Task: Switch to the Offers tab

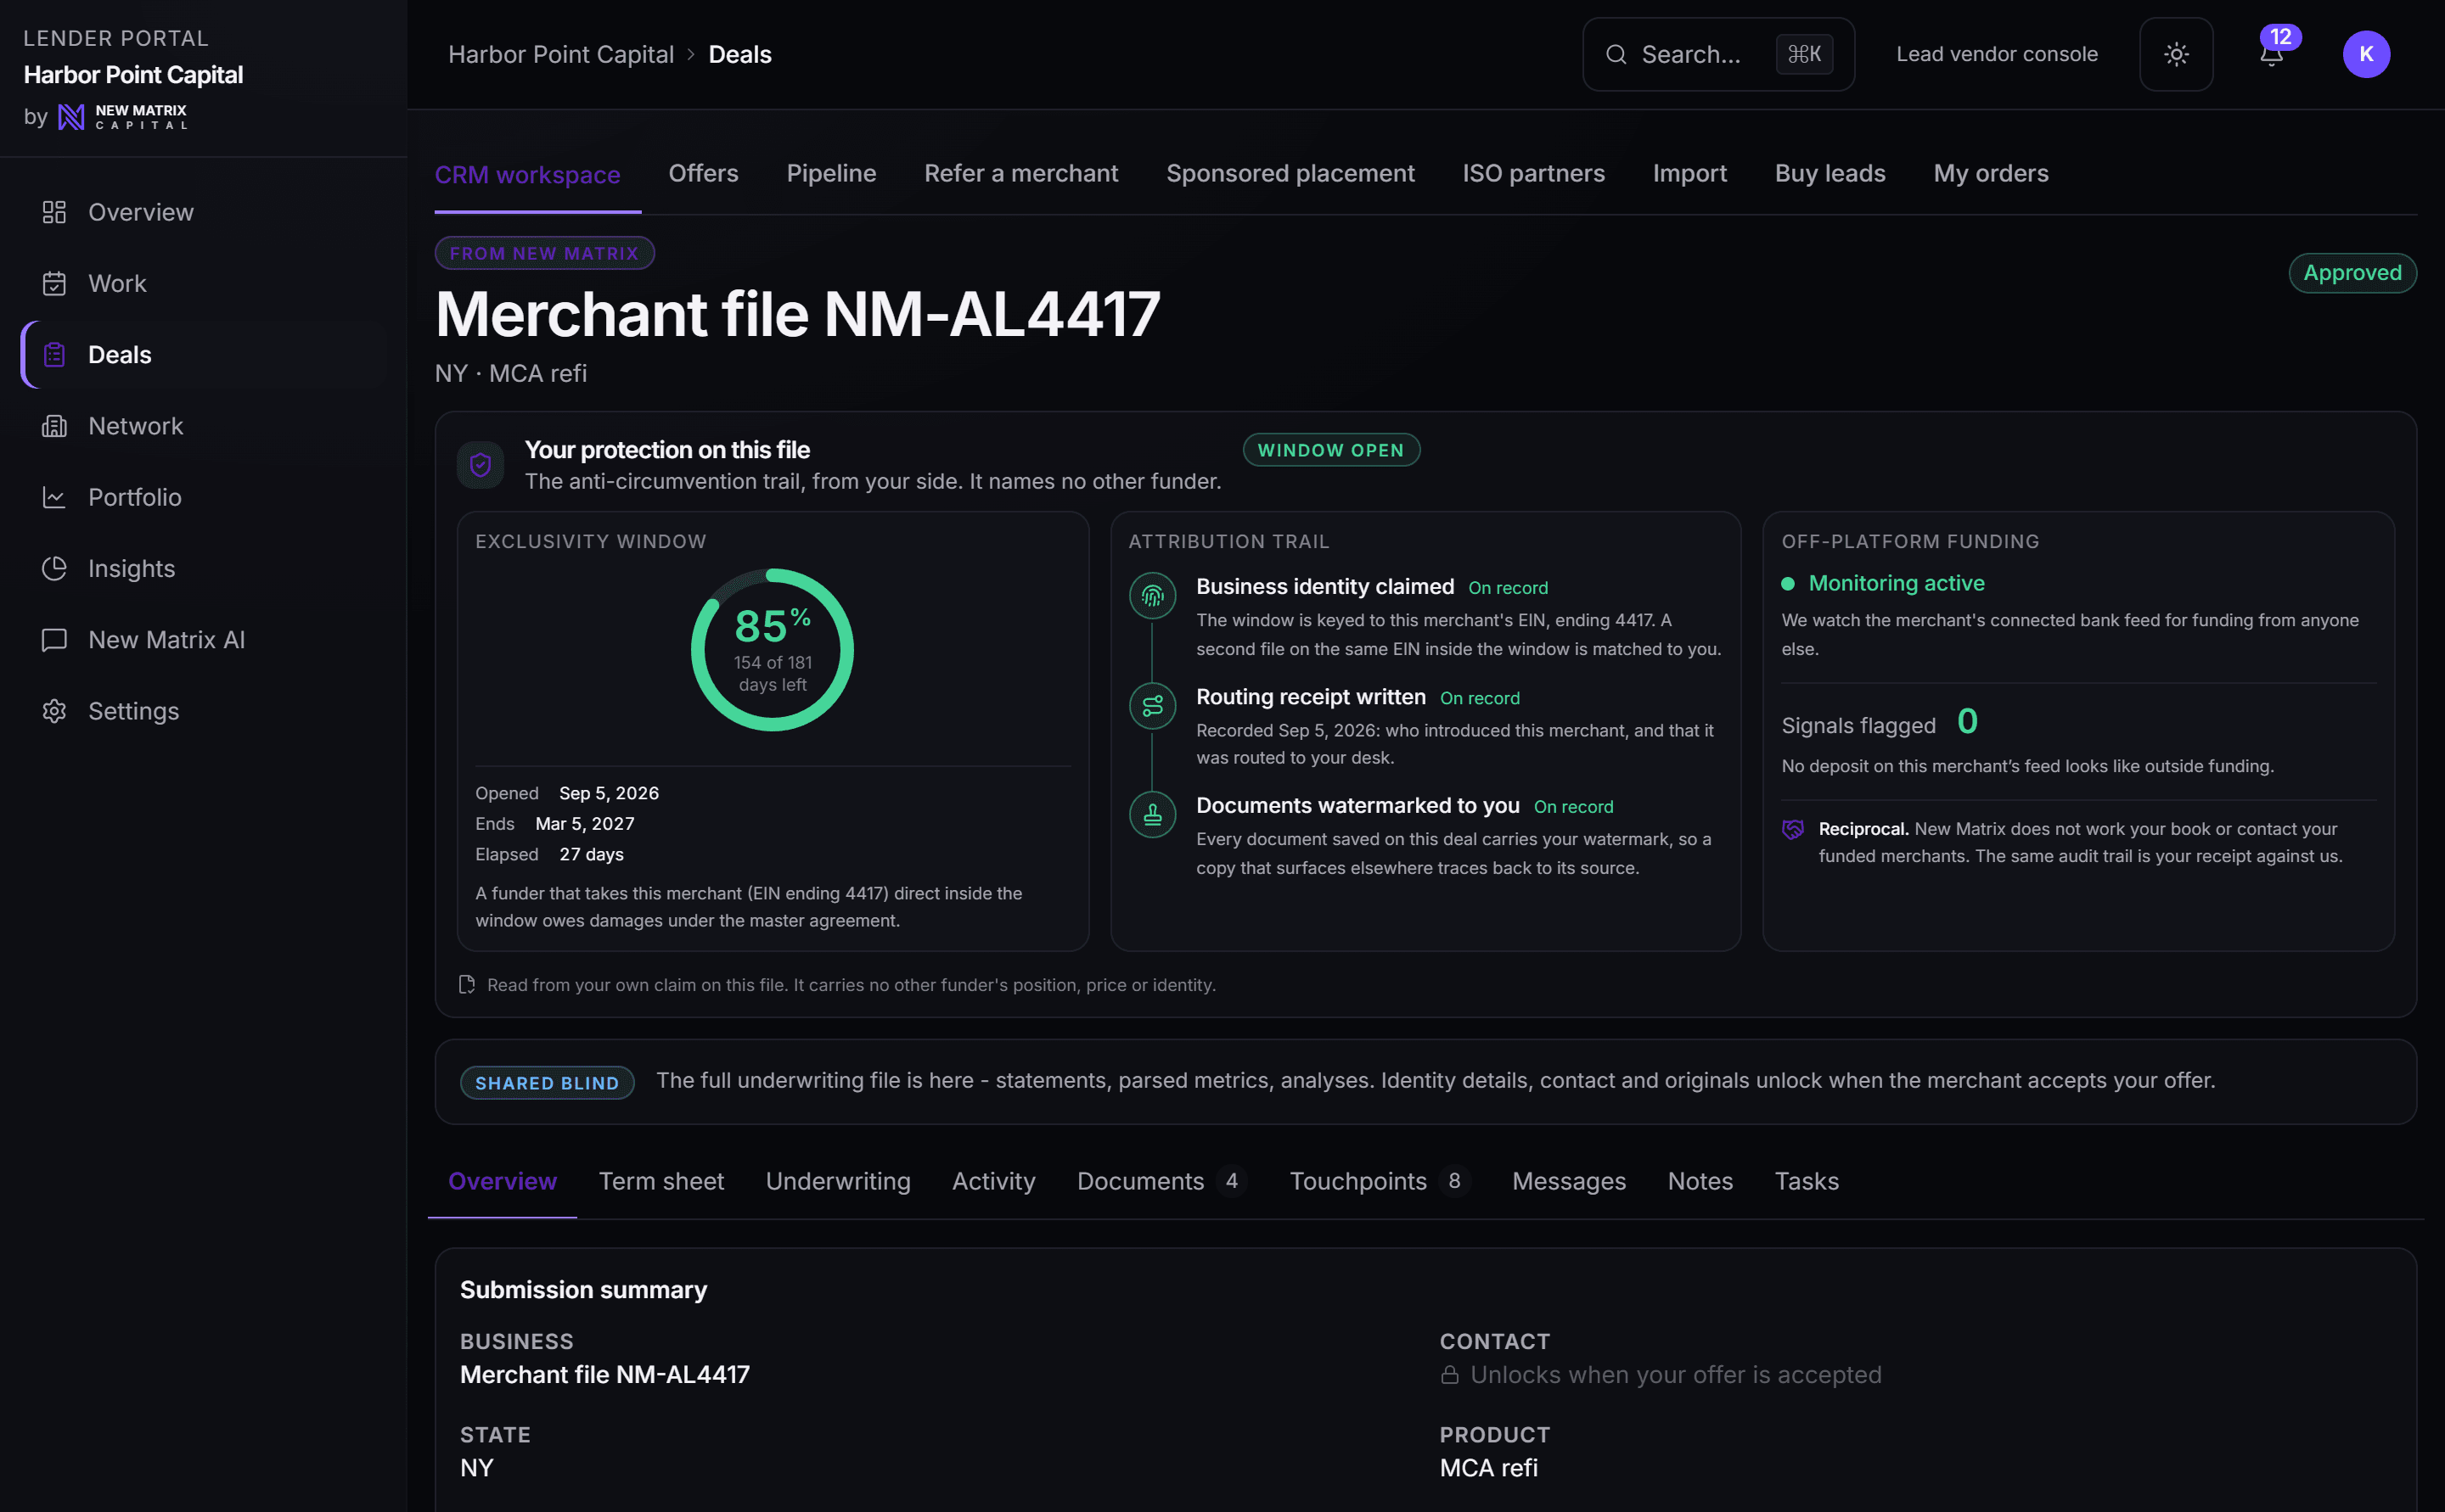Action: [x=703, y=173]
